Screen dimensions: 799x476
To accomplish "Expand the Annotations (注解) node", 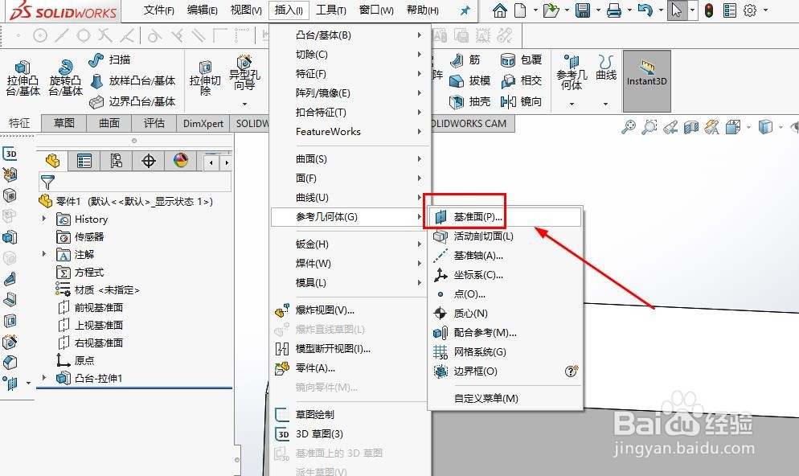I will point(44,253).
